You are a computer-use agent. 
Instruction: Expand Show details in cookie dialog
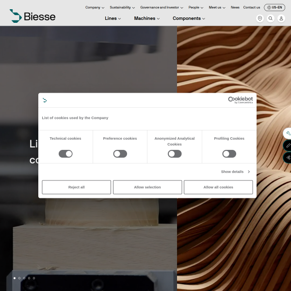235,172
